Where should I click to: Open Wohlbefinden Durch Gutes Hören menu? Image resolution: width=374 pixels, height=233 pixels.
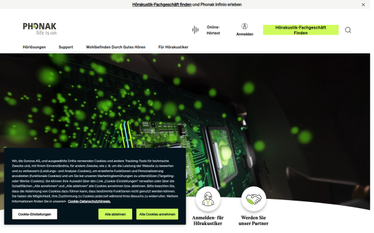coord(116,47)
